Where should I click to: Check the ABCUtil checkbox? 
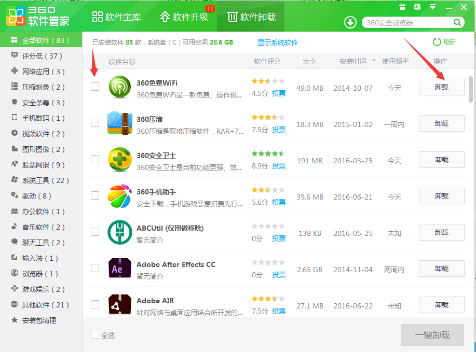click(95, 232)
